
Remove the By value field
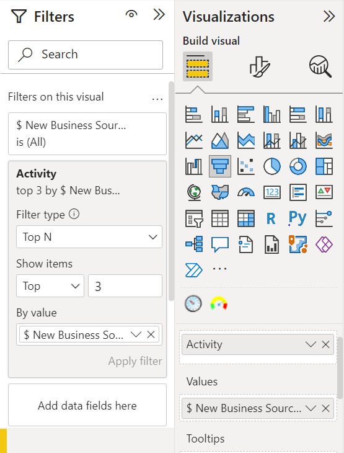151,334
